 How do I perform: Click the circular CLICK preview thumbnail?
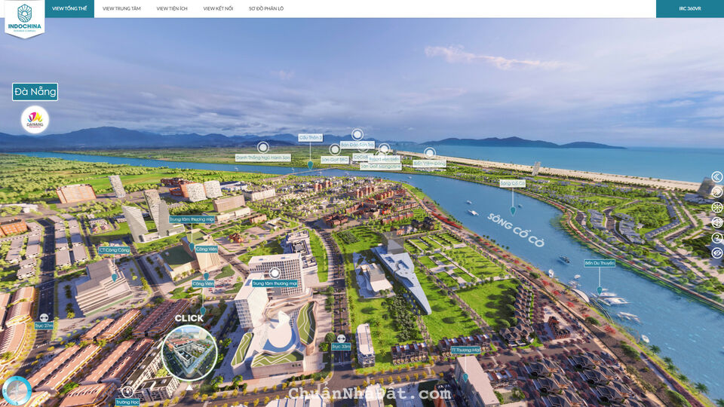pos(189,353)
